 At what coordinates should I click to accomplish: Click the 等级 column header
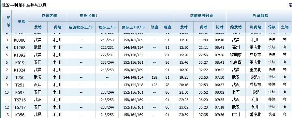(272, 27)
